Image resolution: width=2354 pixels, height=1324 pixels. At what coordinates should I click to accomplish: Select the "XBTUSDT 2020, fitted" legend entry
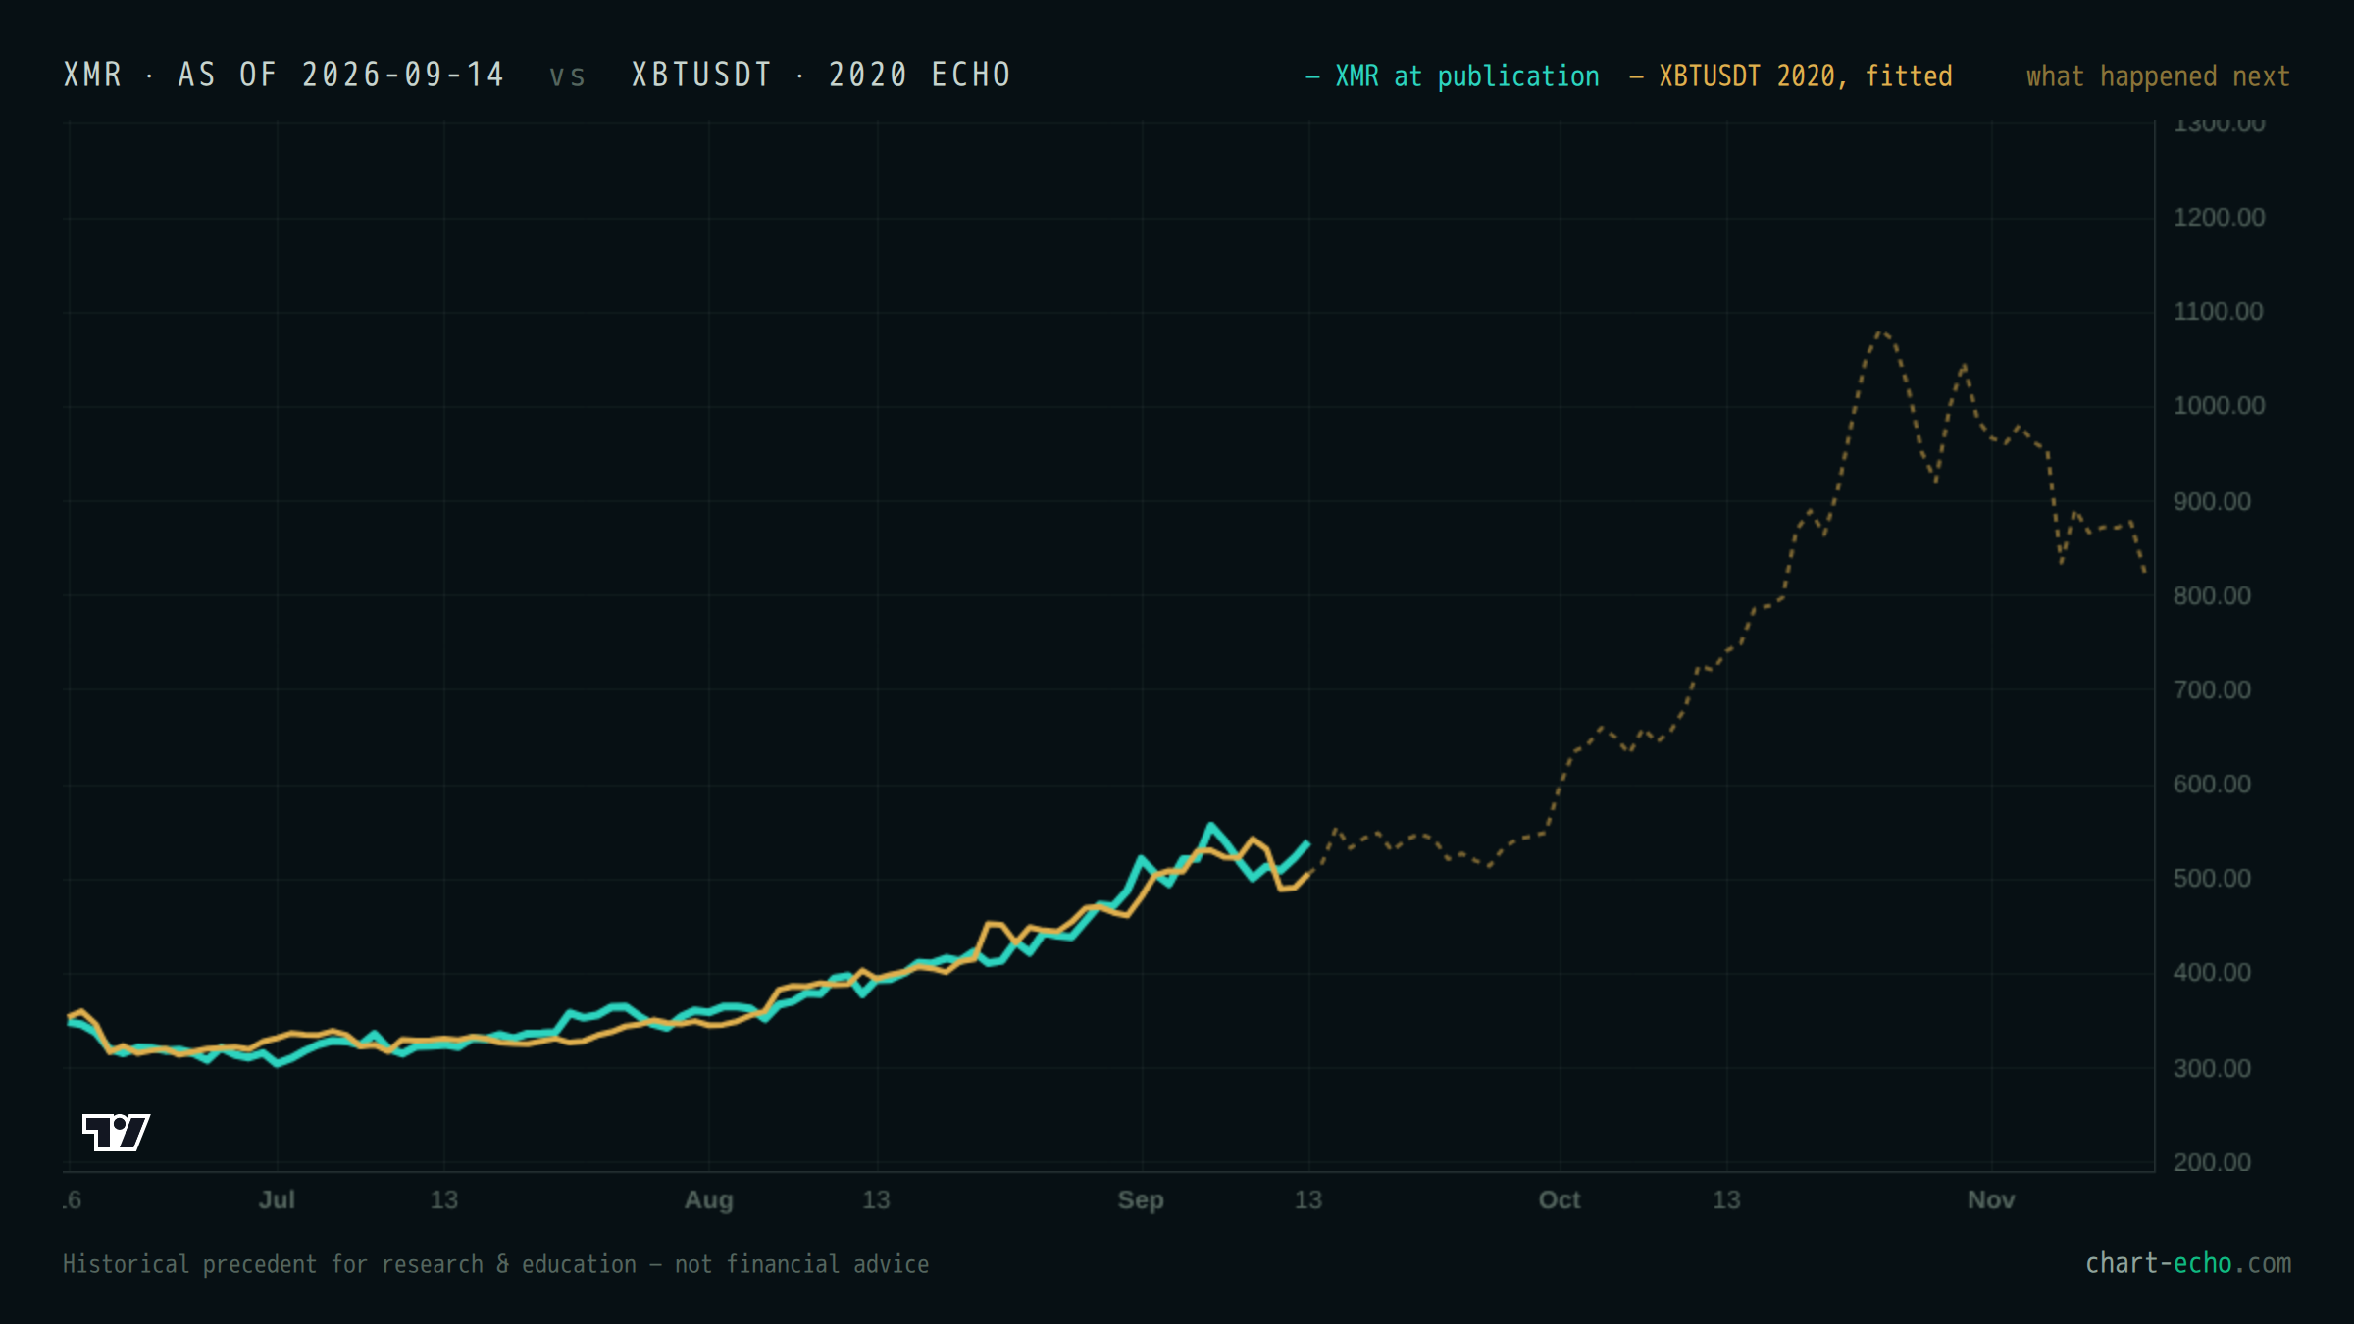point(1791,76)
